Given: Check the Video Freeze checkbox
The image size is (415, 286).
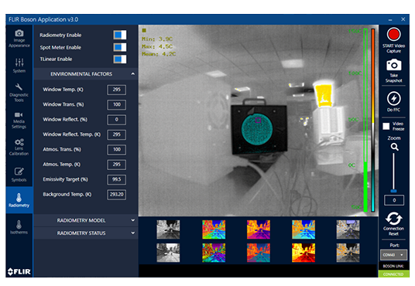Looking at the screenshot, I should click(x=386, y=126).
